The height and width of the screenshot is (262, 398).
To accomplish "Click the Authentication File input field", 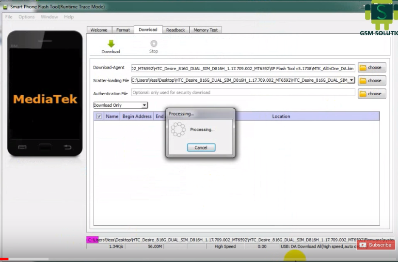I will tap(243, 92).
